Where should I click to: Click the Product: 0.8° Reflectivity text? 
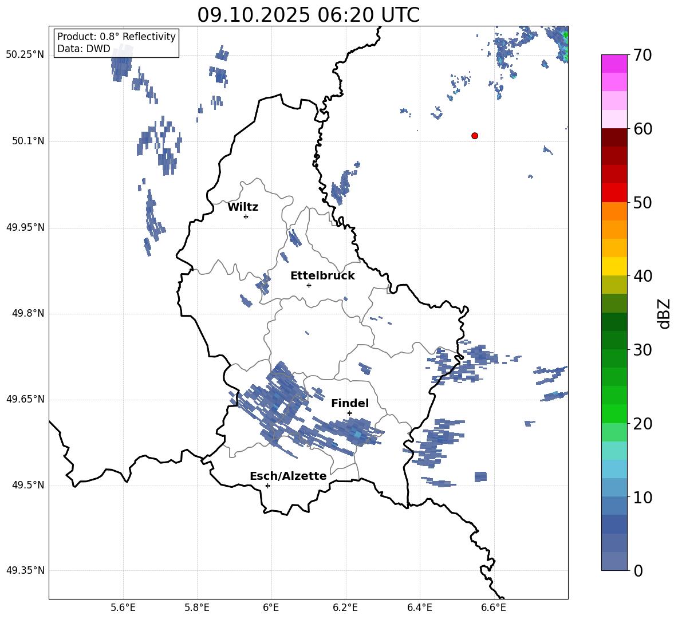click(x=116, y=36)
